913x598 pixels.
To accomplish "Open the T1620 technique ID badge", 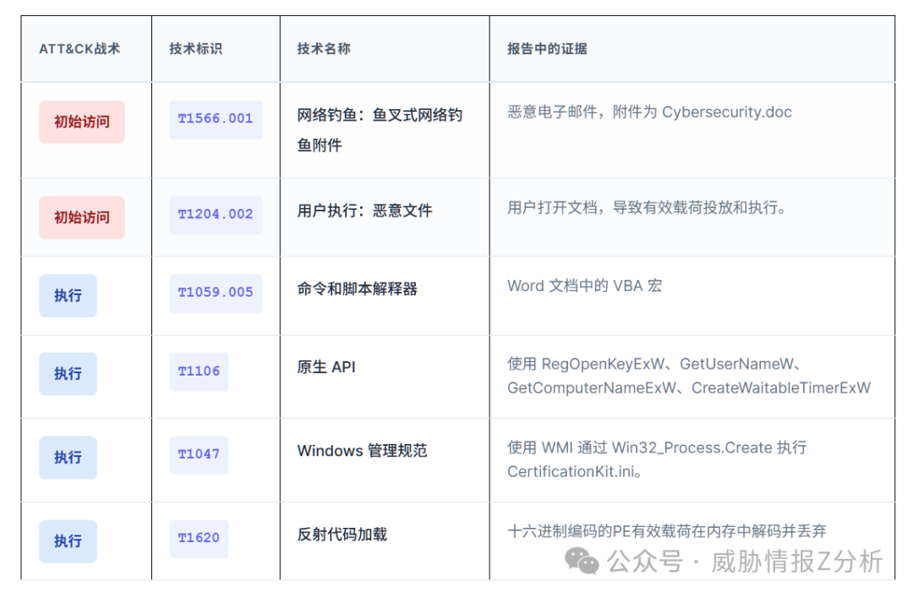I will coord(200,539).
